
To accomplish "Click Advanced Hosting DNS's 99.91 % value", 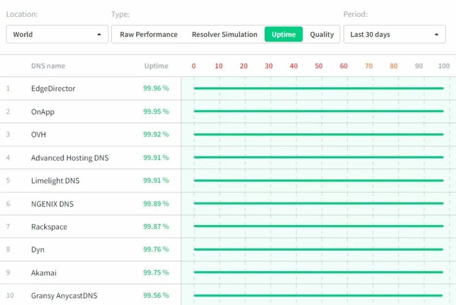I will [x=156, y=157].
